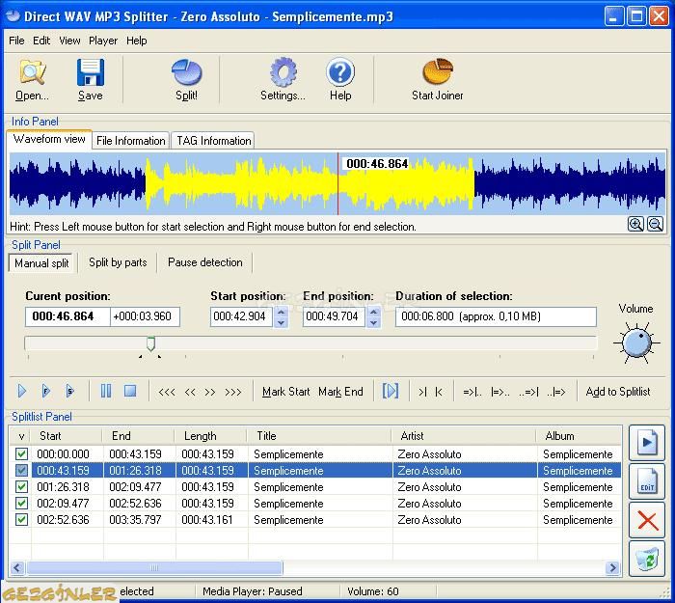Click the play selection bracket icon
This screenshot has height=603, width=675.
pyautogui.click(x=391, y=391)
